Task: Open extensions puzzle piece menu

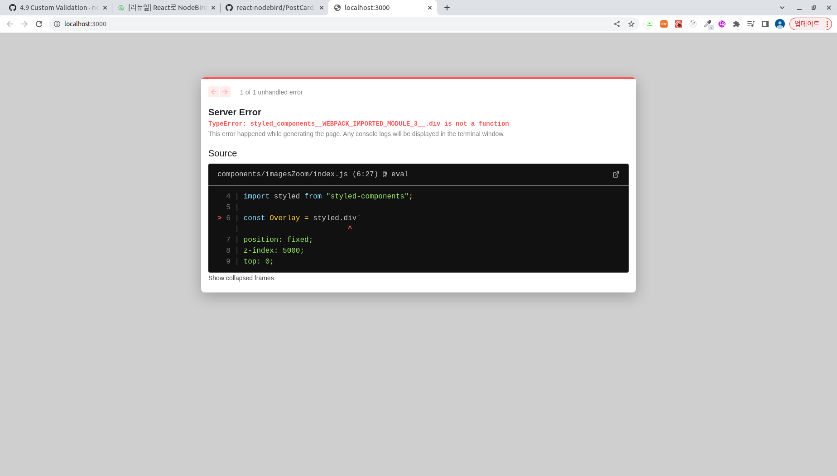Action: [x=736, y=24]
